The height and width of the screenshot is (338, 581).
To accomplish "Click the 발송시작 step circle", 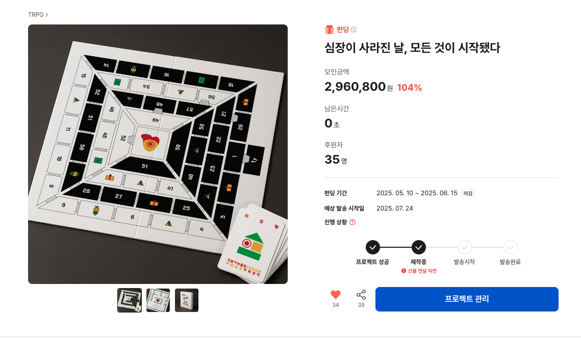I will [464, 247].
